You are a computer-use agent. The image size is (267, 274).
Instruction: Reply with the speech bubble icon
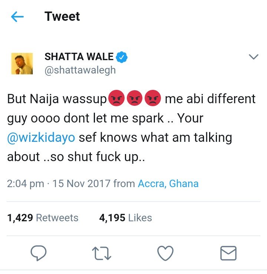39,253
